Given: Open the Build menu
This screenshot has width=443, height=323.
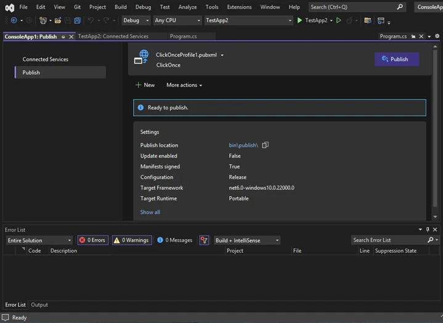Looking at the screenshot, I should 121,7.
